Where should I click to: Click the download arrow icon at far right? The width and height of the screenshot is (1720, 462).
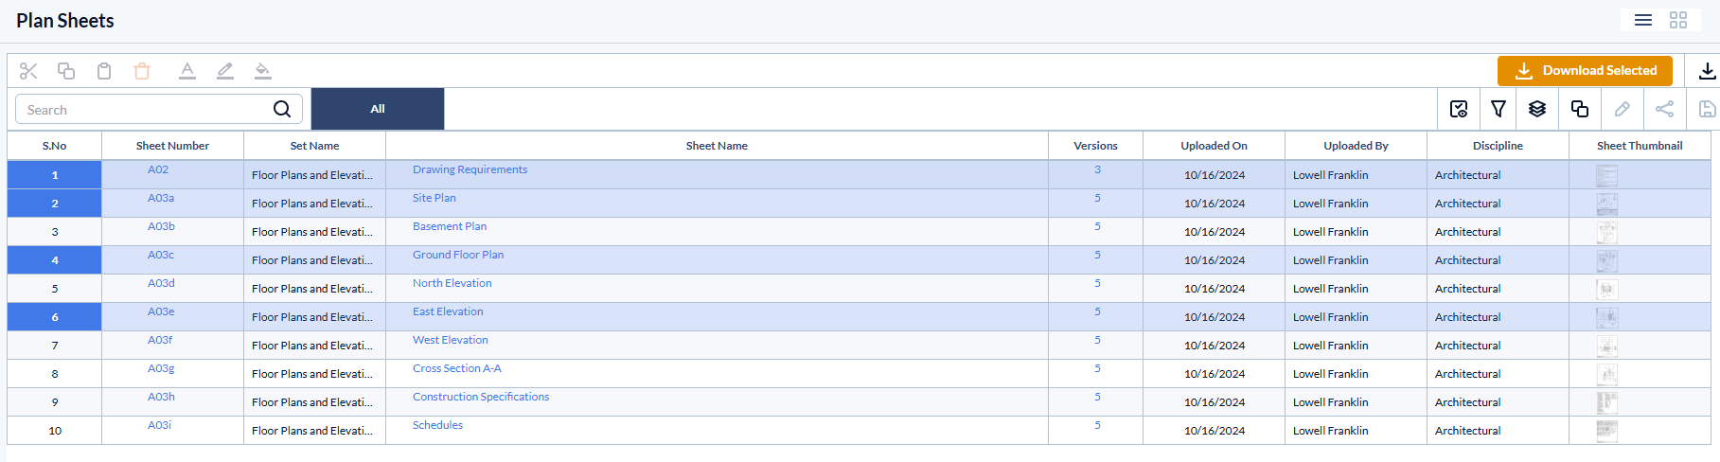click(x=1707, y=71)
